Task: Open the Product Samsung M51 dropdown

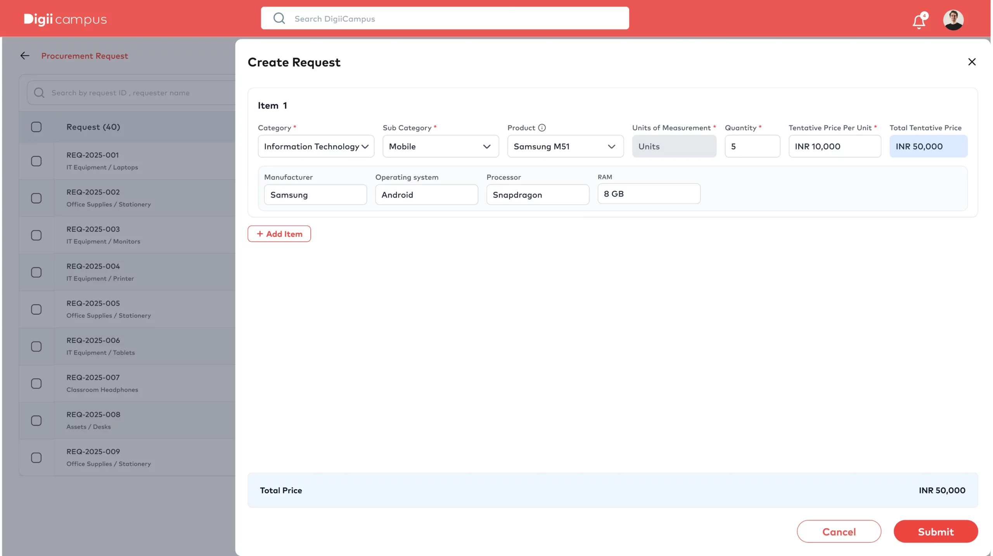Action: (565, 146)
